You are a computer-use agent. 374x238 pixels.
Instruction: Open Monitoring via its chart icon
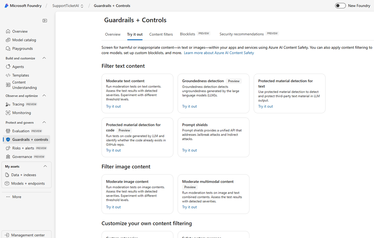pos(8,113)
